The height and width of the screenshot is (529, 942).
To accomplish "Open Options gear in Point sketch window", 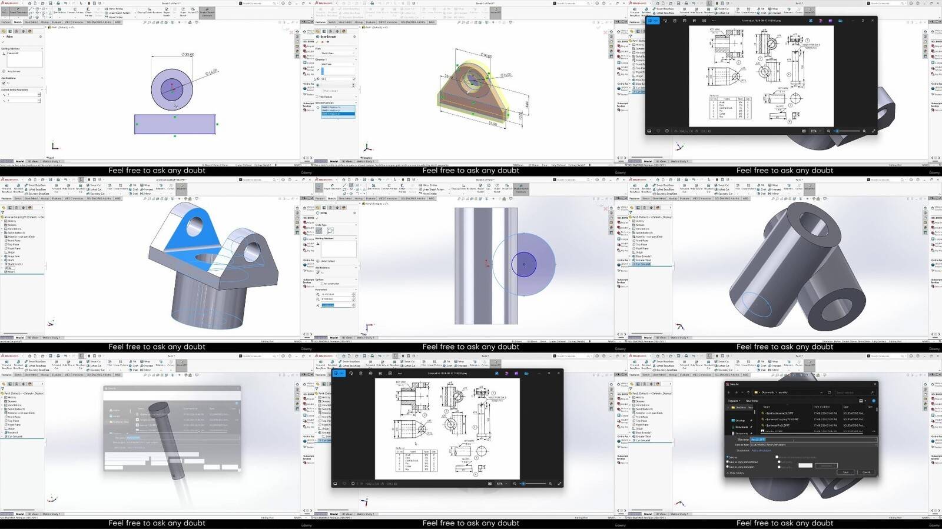I will pos(99,3).
